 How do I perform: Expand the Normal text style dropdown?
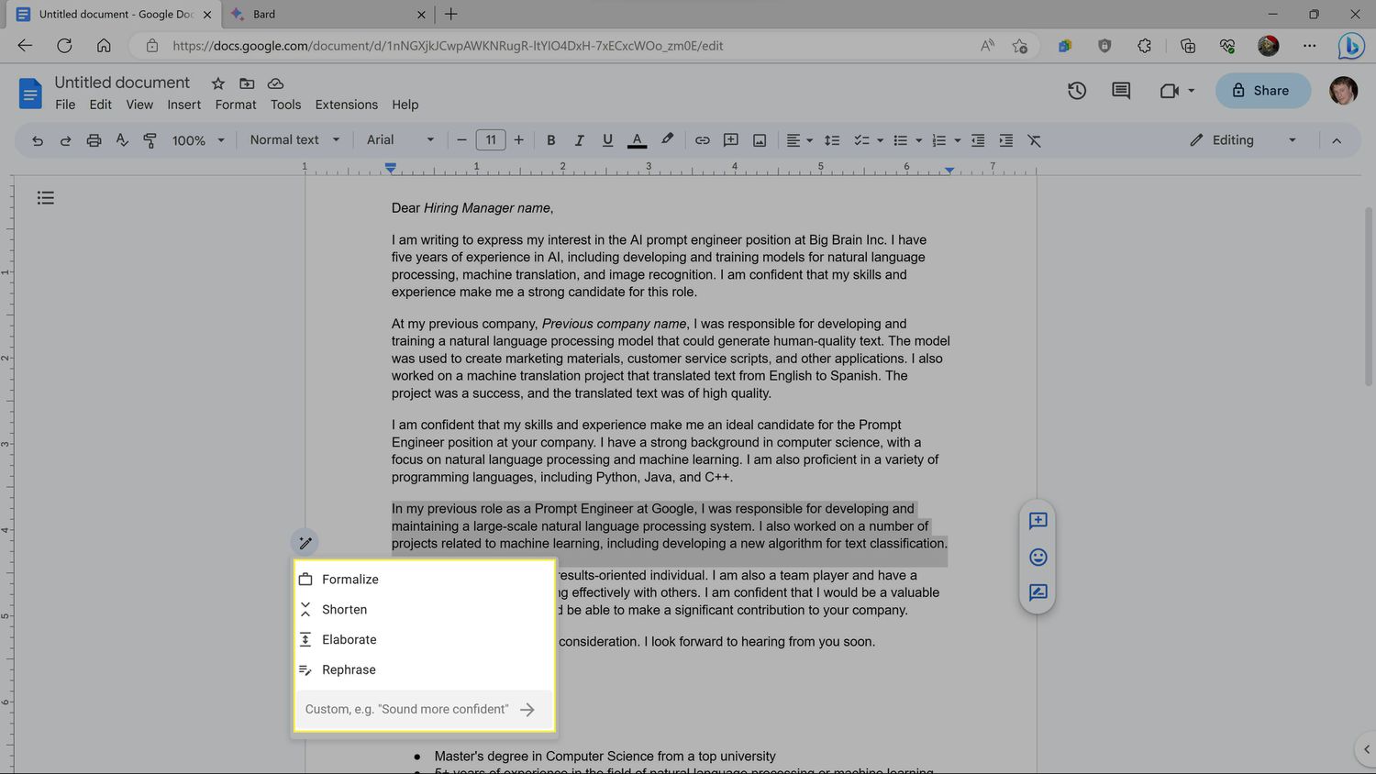[x=294, y=140]
